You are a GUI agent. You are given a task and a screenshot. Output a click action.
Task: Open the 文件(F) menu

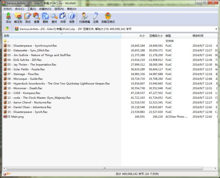[8, 9]
